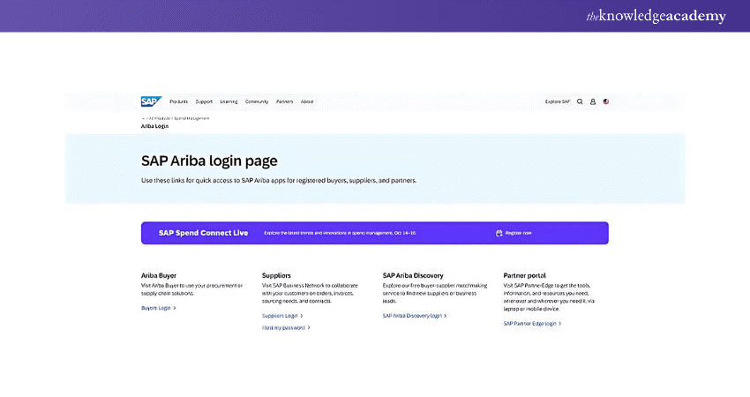Open the Suppliers Login link
This screenshot has height=397, width=750.
tap(282, 316)
